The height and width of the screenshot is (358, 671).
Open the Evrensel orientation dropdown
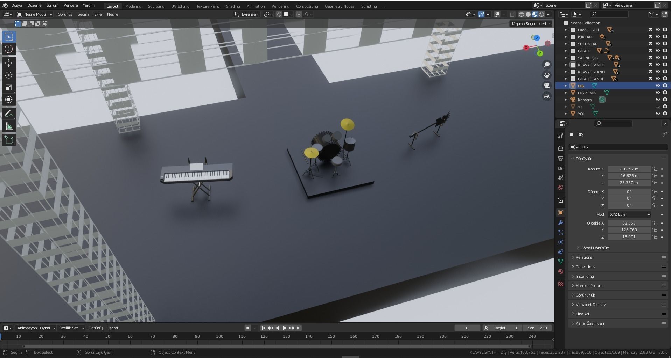pyautogui.click(x=247, y=14)
